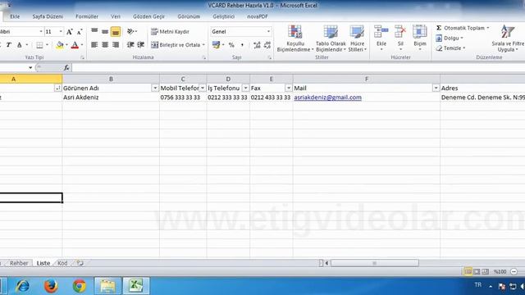Expand the Birleştir ve Ortala dropdown arrow

pos(203,45)
